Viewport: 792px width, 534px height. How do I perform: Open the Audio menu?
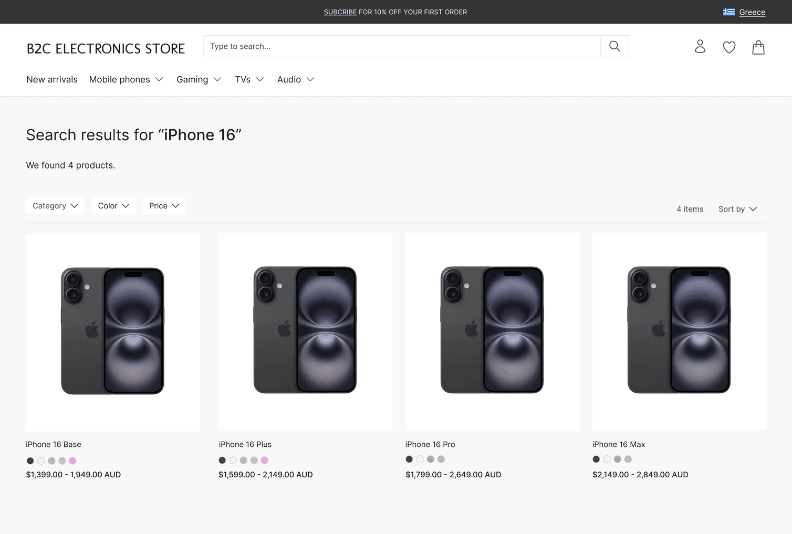296,79
